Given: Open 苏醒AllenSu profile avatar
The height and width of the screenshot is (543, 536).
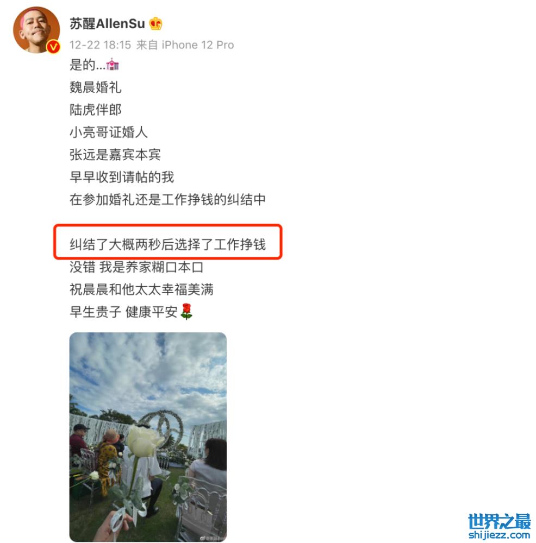Looking at the screenshot, I should click(x=36, y=29).
